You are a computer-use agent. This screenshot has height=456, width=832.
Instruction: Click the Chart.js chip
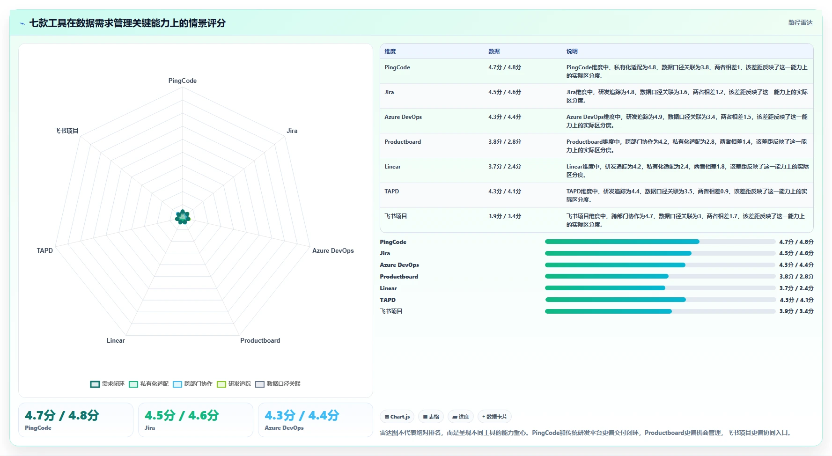tap(397, 417)
